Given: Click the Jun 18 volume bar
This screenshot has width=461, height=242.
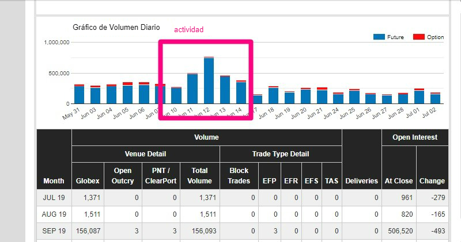Looking at the screenshot, I should pyautogui.click(x=273, y=95).
